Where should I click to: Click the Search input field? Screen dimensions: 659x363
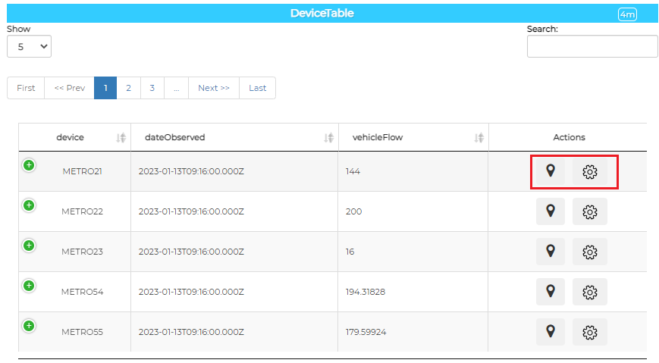pyautogui.click(x=592, y=46)
